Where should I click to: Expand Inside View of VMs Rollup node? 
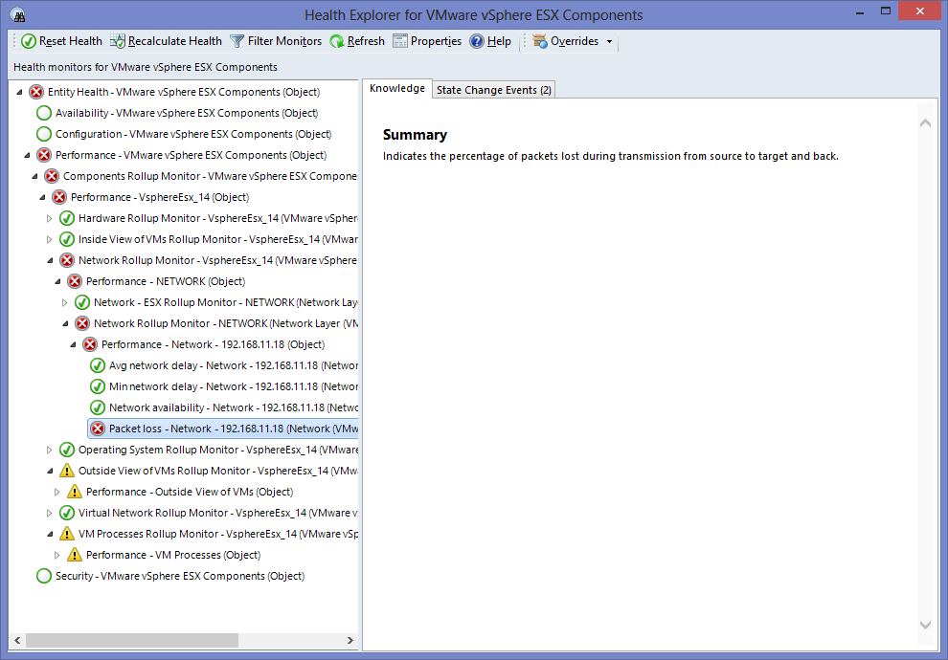50,240
